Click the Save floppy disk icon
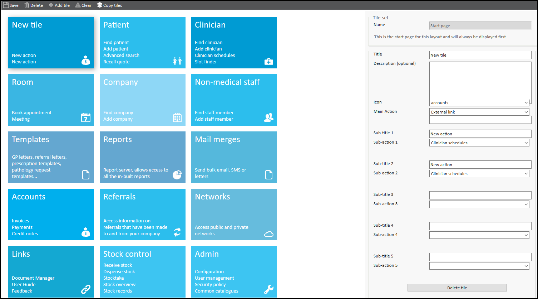 pos(6,5)
